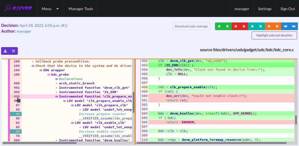Toggle eye icon for Declarations
Screen dimensions: 299x146
57,79
